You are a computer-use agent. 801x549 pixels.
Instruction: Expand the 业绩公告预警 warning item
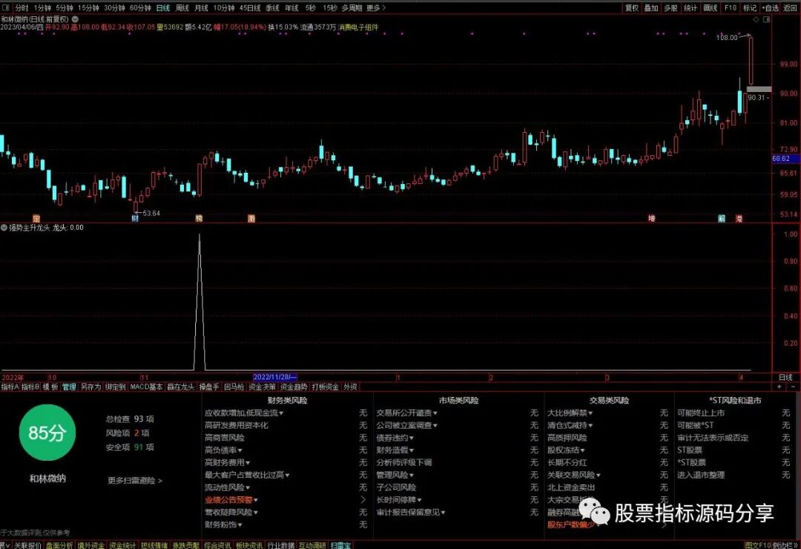[231, 499]
